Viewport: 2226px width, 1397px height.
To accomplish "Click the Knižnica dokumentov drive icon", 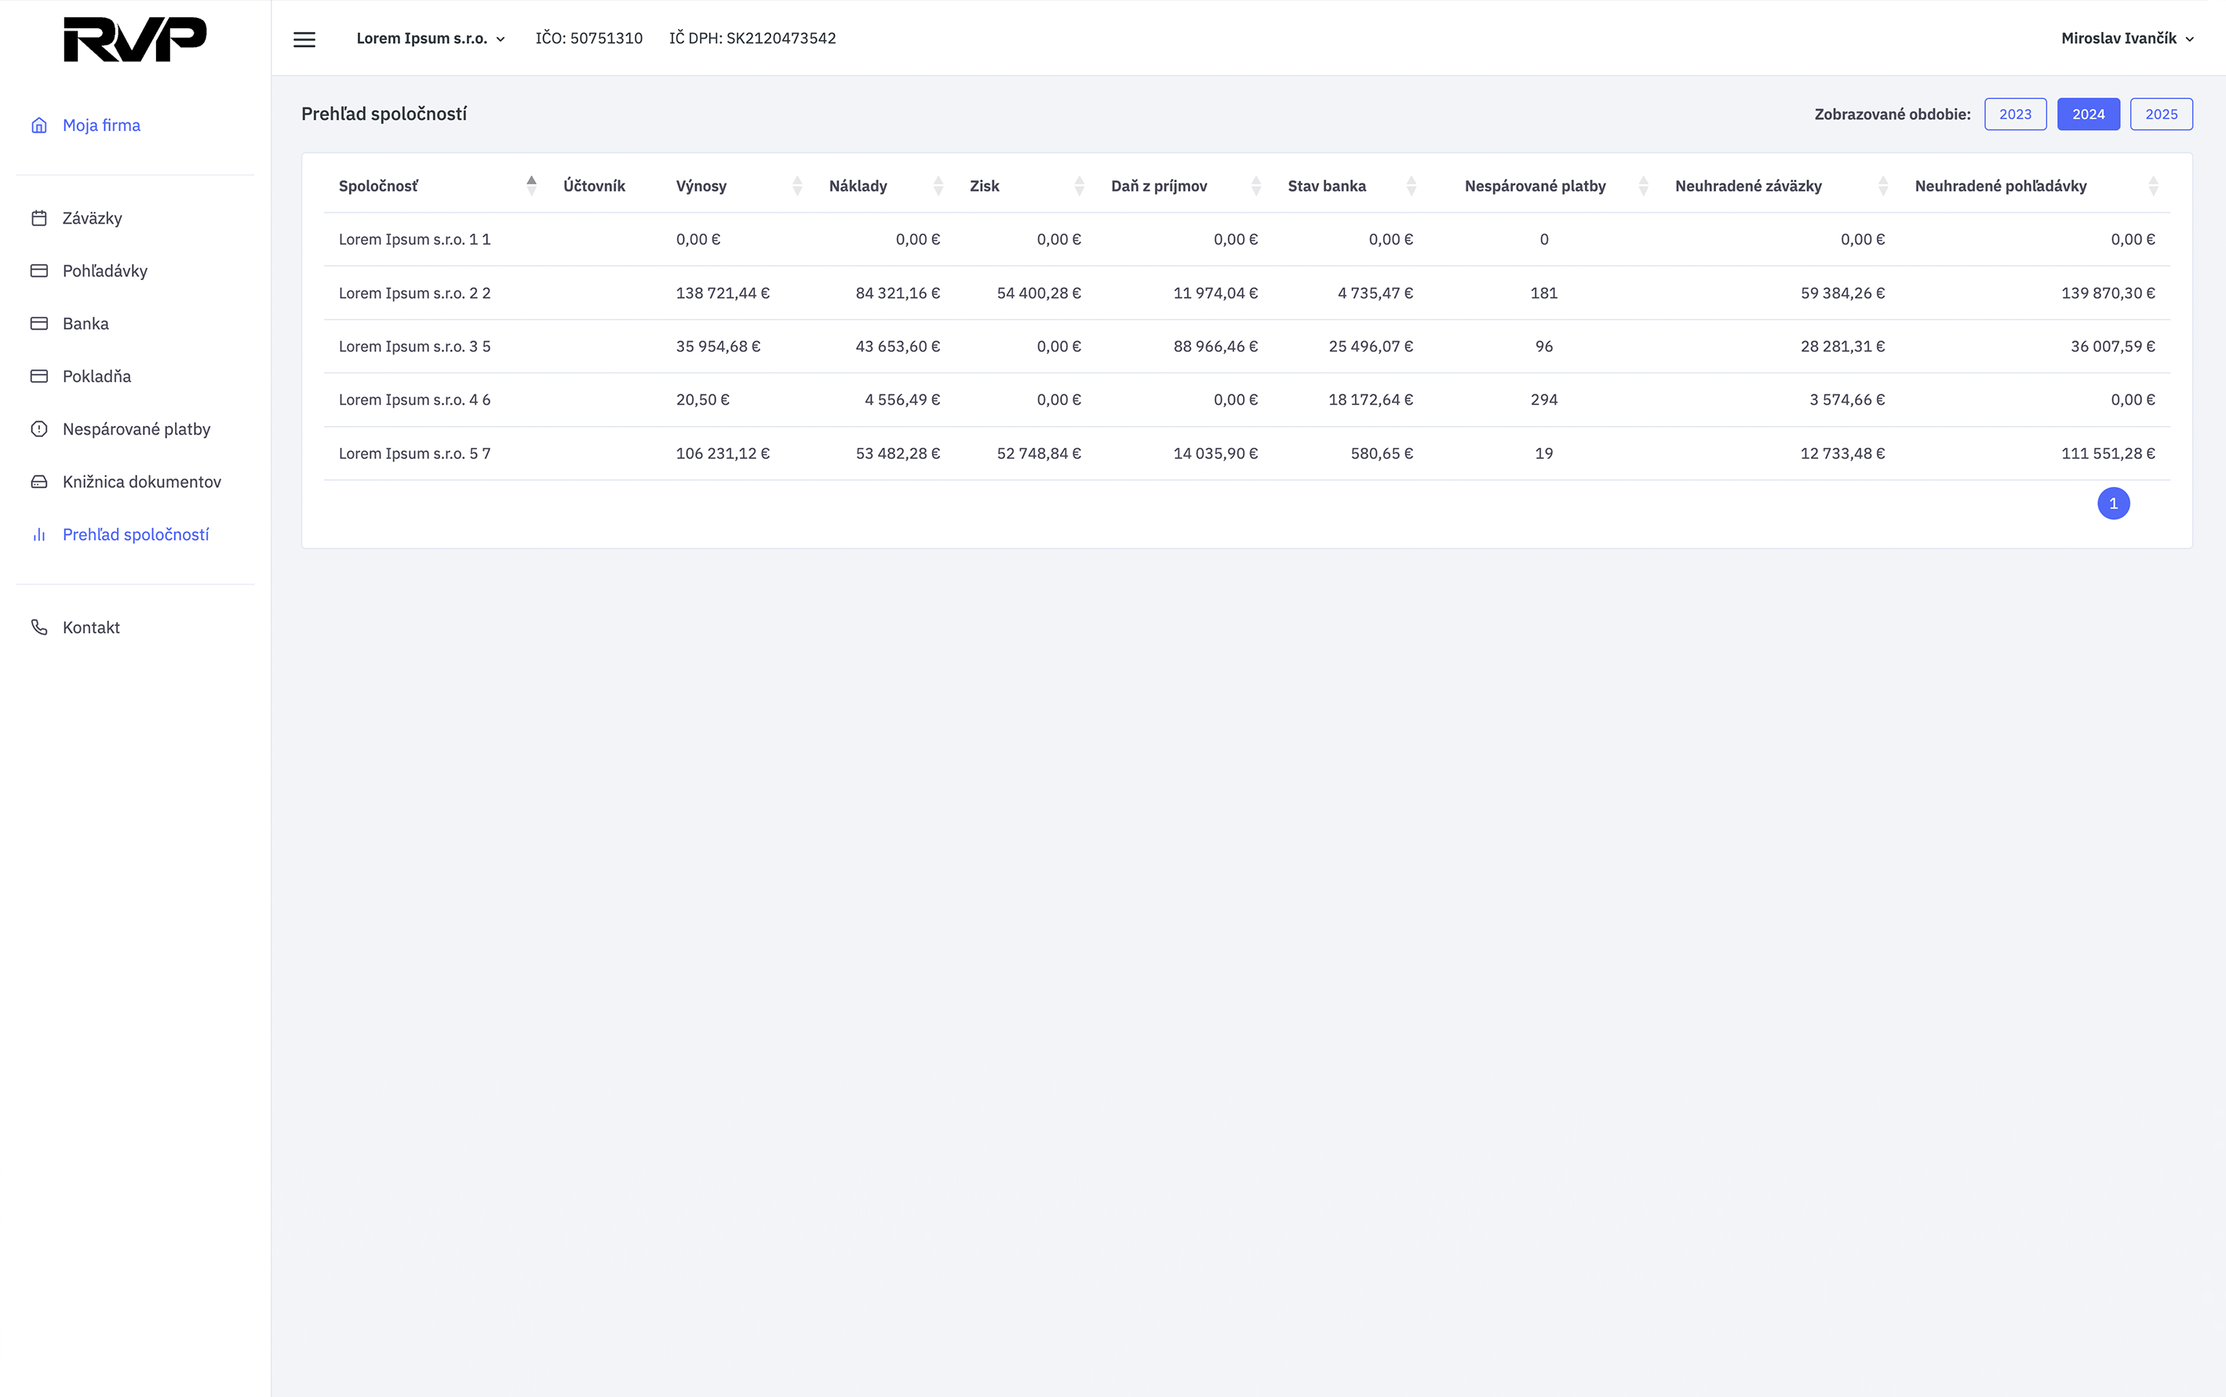I will [38, 482].
